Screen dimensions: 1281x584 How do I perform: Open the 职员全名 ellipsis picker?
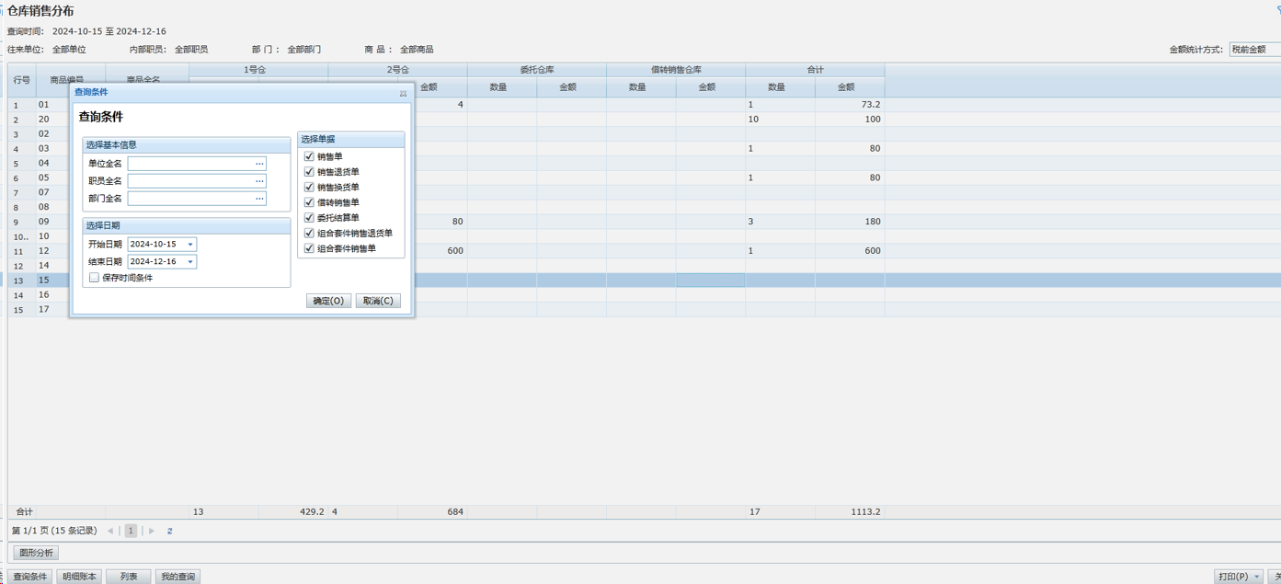tap(259, 181)
